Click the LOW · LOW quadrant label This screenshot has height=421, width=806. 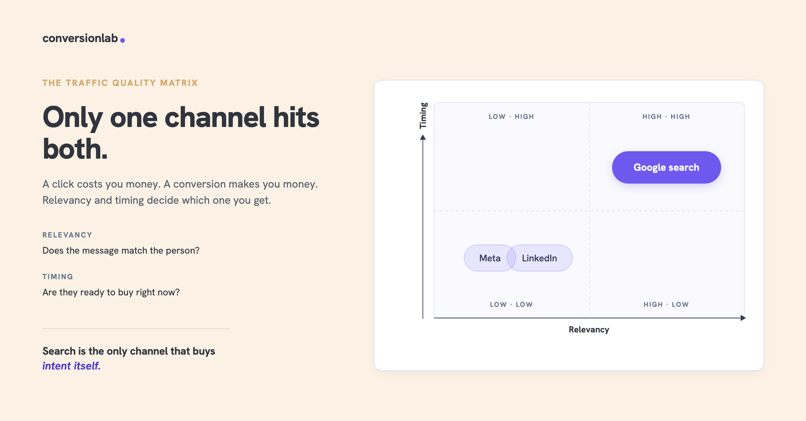tap(511, 304)
